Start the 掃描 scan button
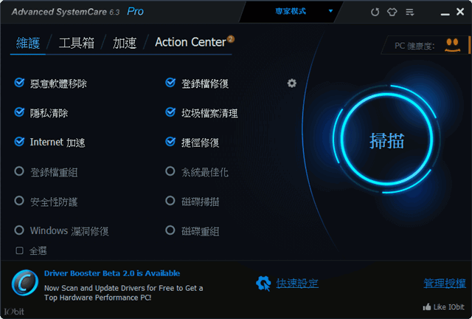This screenshot has width=472, height=319. 386,140
